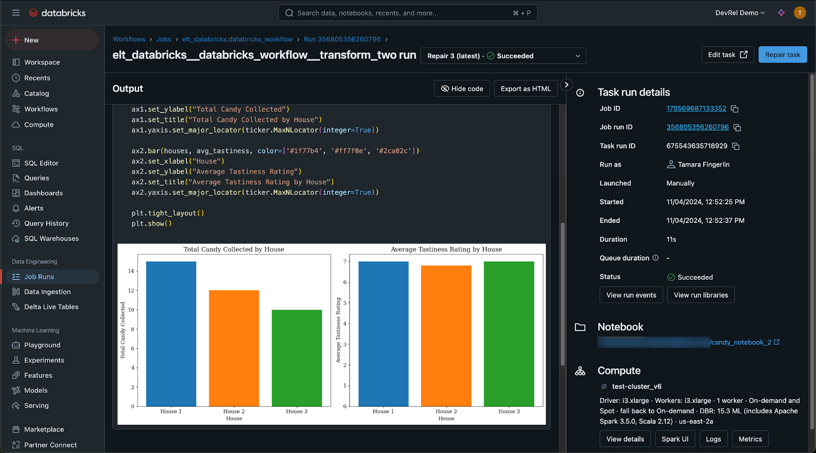The width and height of the screenshot is (816, 453).
Task: Click the Databricks assistant sparkle icon
Action: pyautogui.click(x=781, y=13)
